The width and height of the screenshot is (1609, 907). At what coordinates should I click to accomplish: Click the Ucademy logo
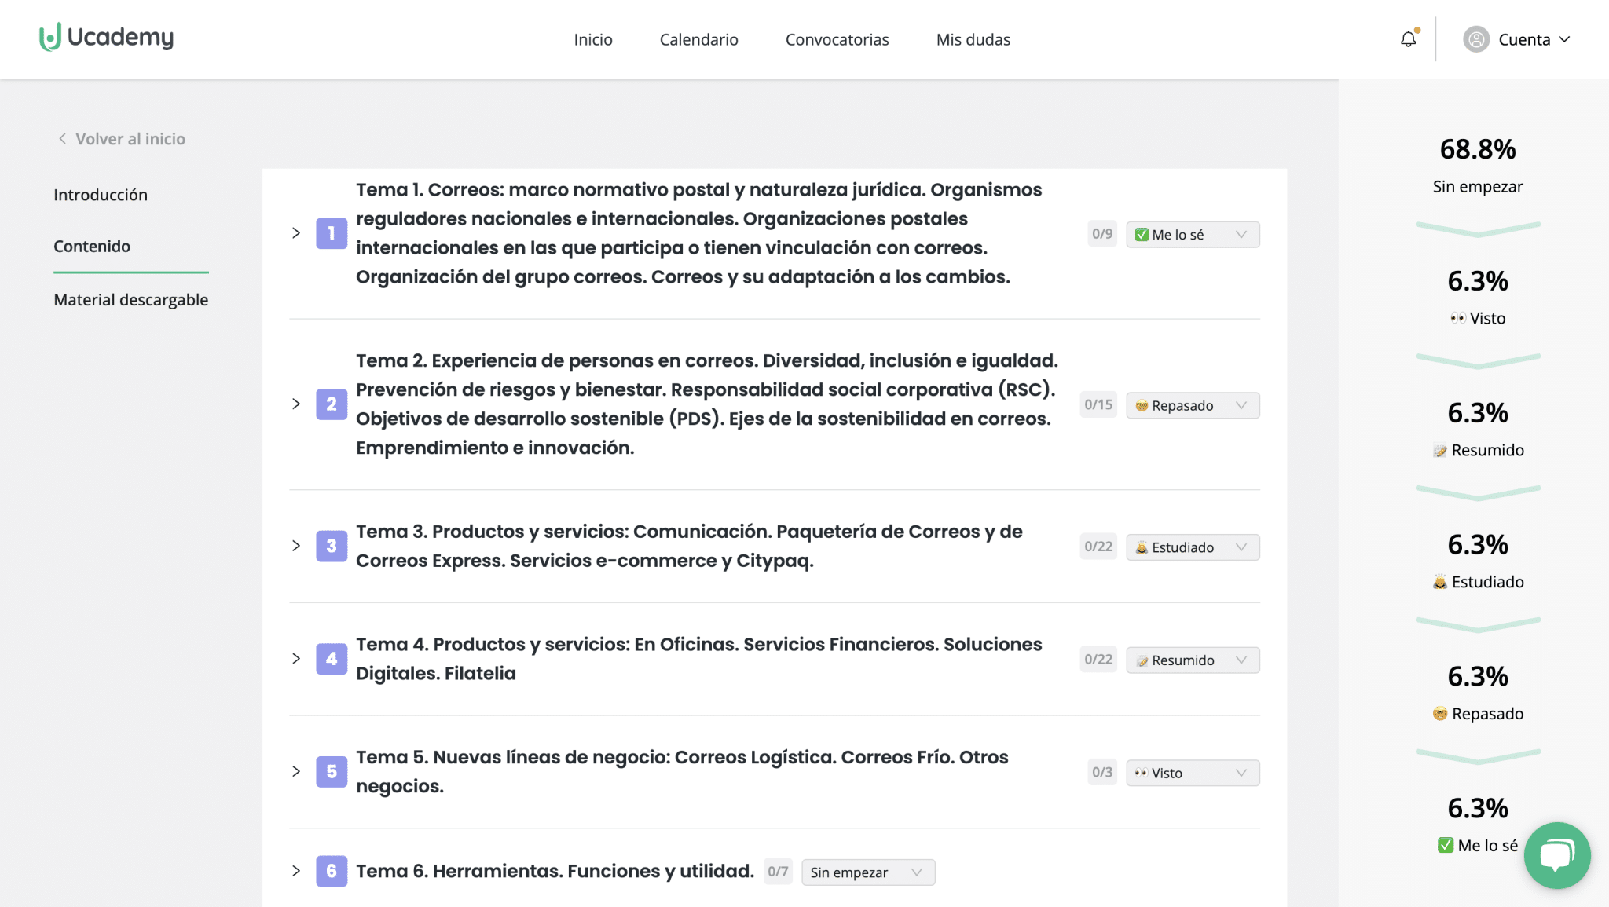click(x=106, y=38)
